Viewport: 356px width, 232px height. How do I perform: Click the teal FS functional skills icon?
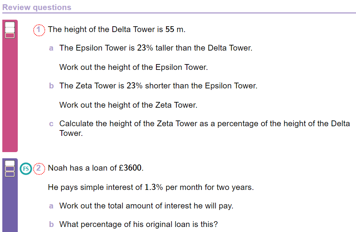point(25,169)
